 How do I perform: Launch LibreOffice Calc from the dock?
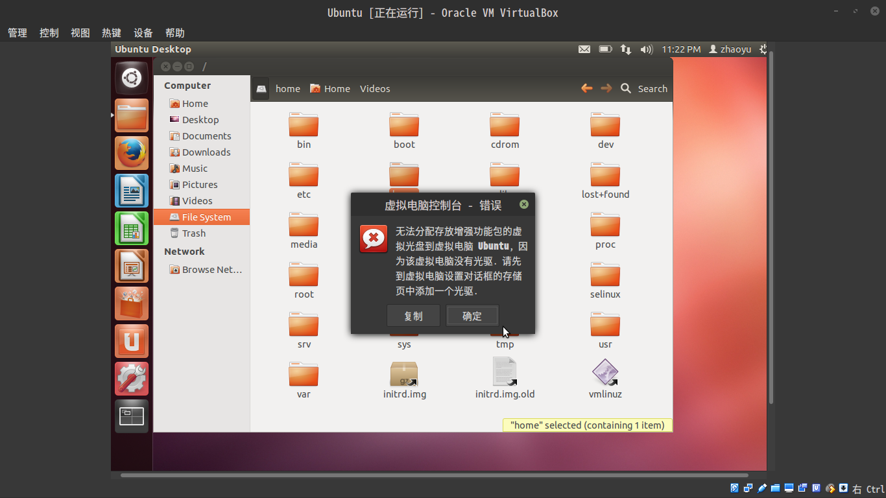tap(132, 228)
